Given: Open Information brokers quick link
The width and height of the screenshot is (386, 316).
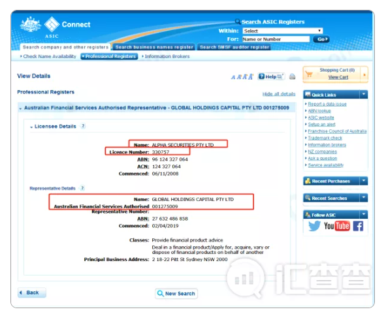Looking at the screenshot, I should coord(327,145).
